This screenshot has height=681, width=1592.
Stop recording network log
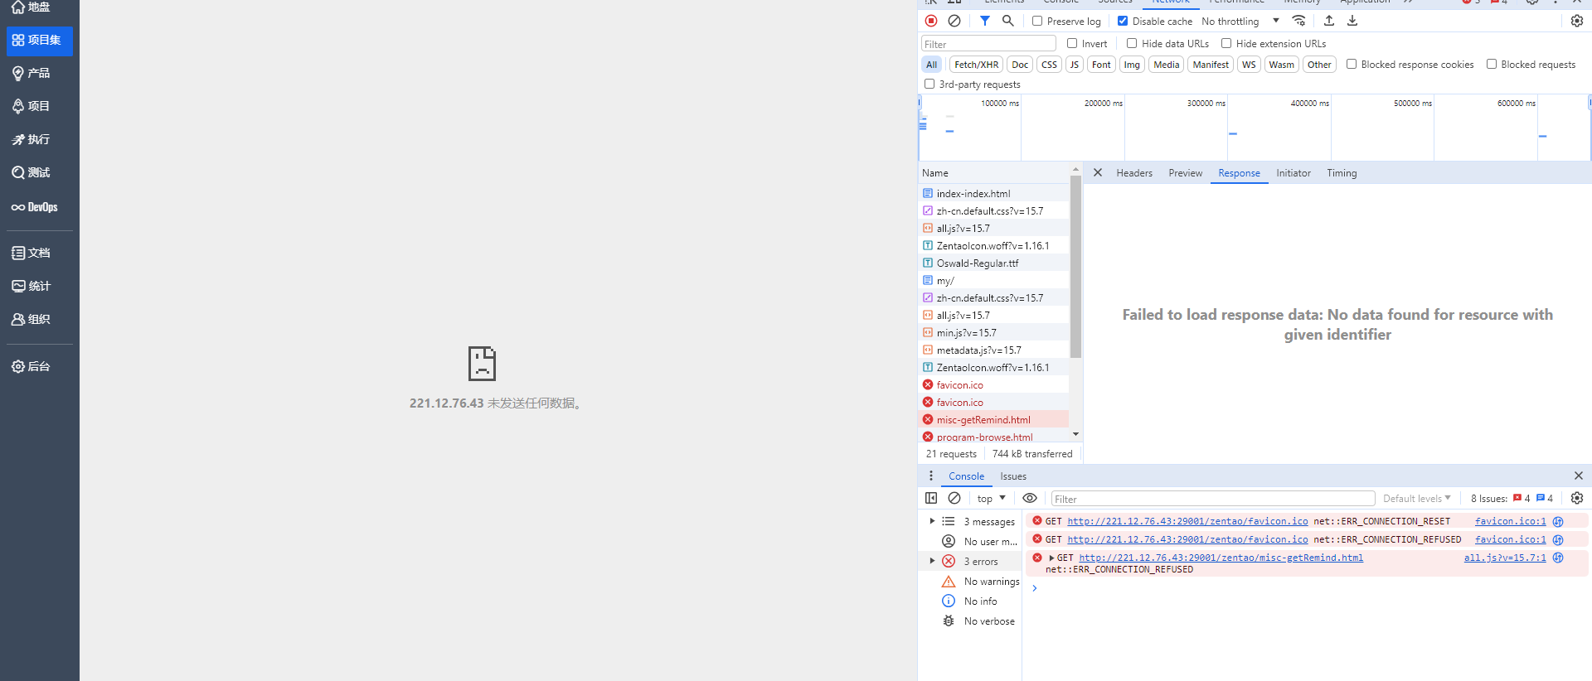(931, 21)
